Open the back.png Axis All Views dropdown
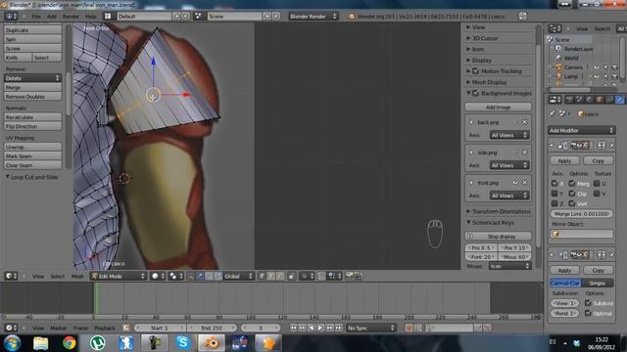627x352 pixels. tap(509, 135)
